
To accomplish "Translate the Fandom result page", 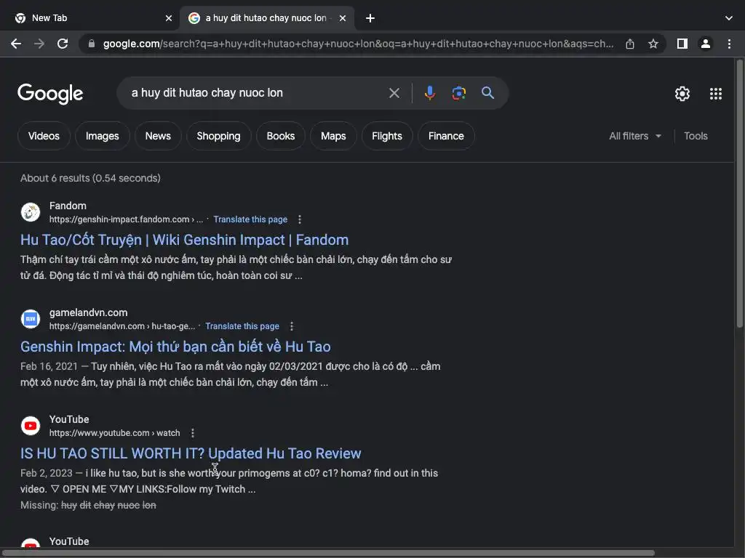I will click(250, 219).
